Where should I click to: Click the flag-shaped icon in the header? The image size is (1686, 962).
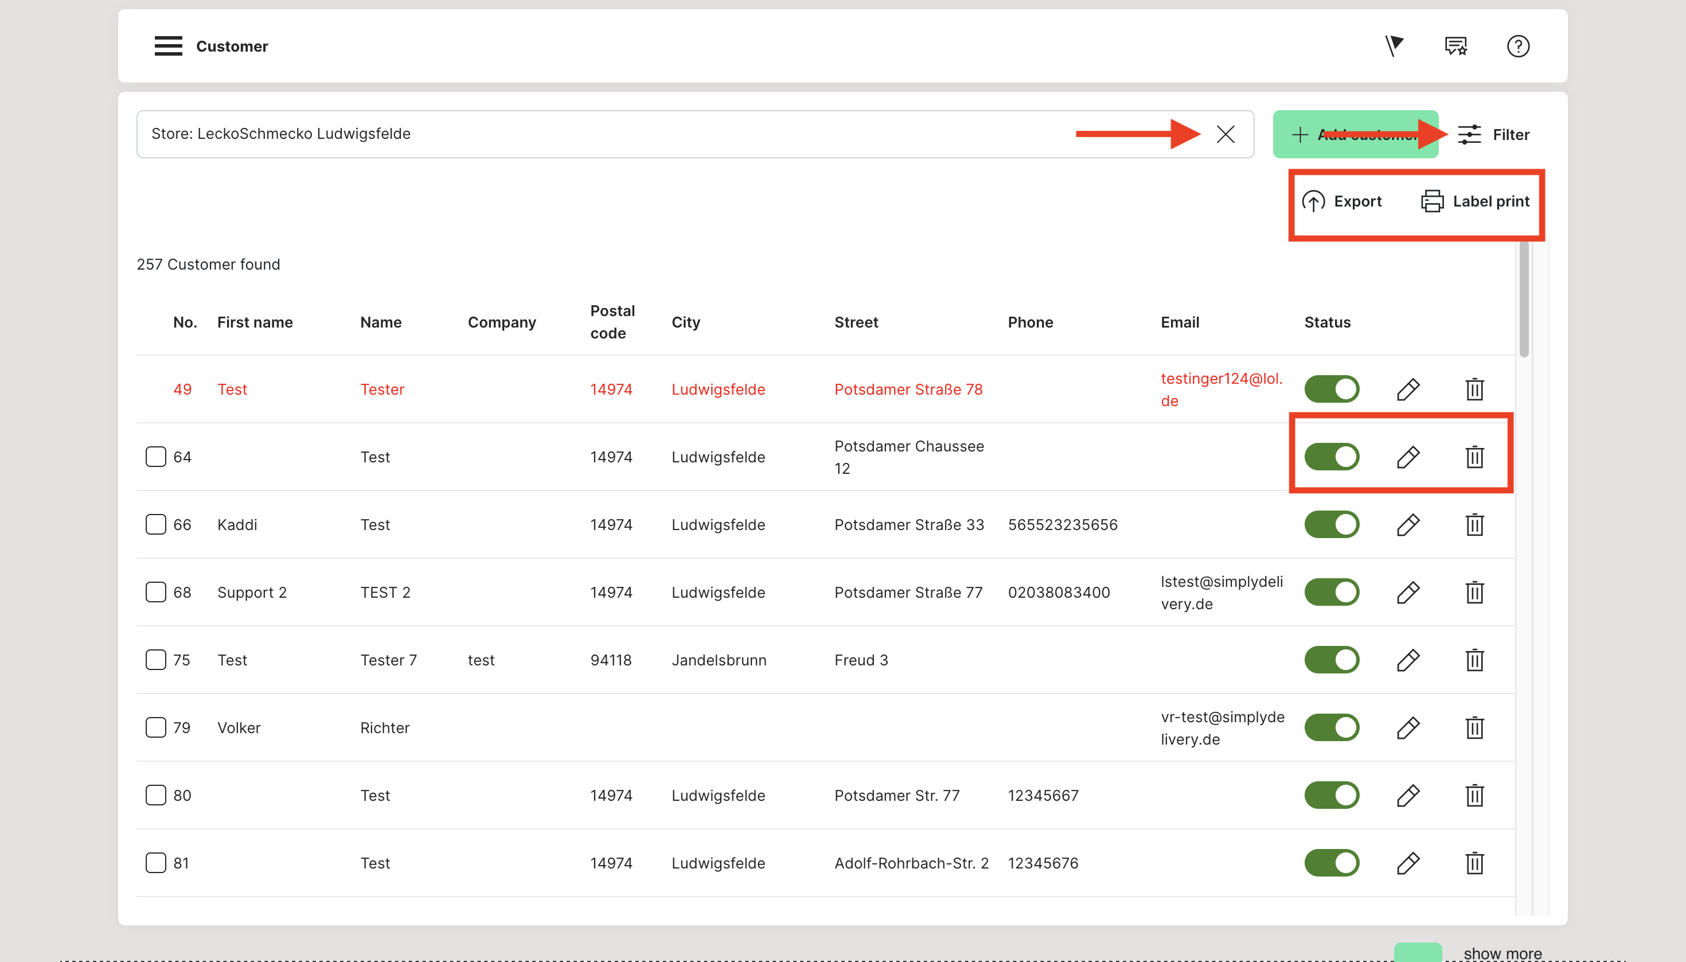1394,45
